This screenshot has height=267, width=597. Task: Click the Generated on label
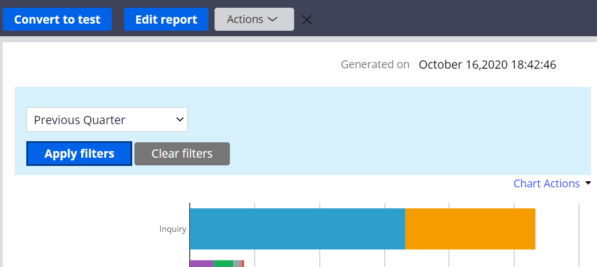[375, 64]
